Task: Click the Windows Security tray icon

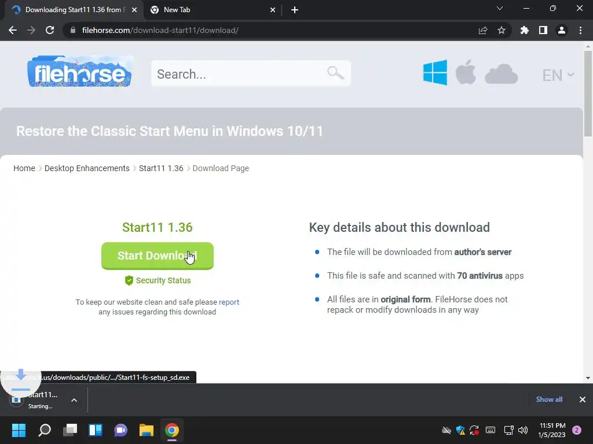Action: click(460, 430)
